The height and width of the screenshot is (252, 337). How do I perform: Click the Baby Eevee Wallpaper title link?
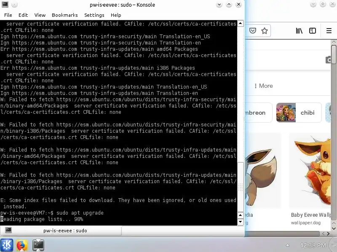tap(311, 215)
